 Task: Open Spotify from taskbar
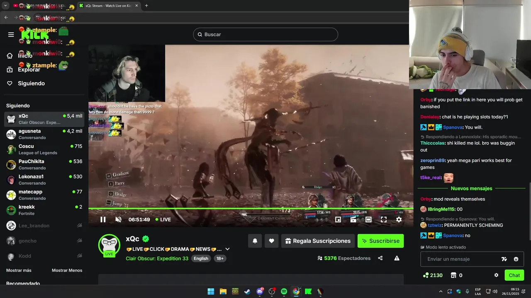pos(284,291)
